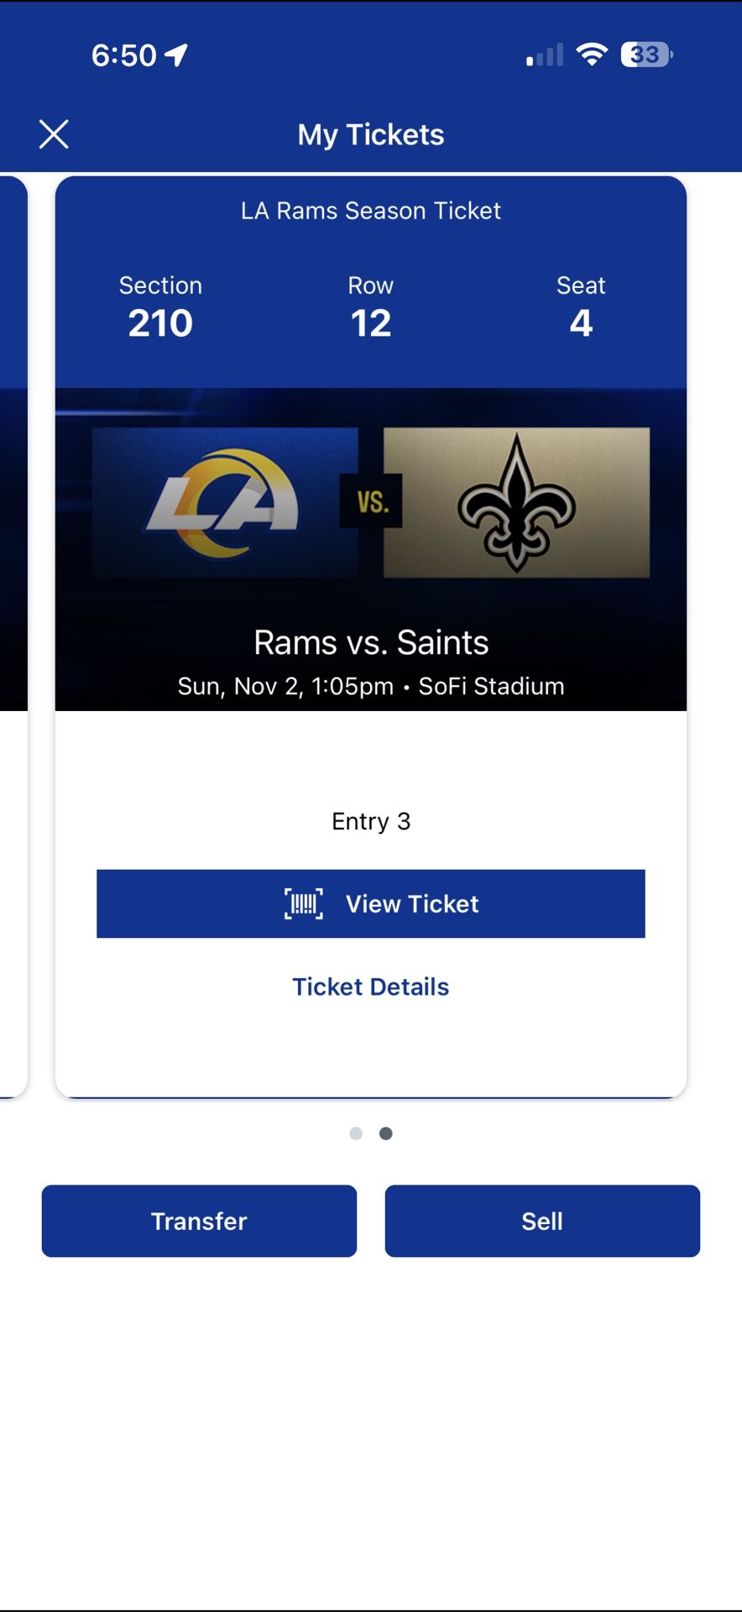Select the second page indicator dot
The image size is (742, 1612).
(x=386, y=1133)
